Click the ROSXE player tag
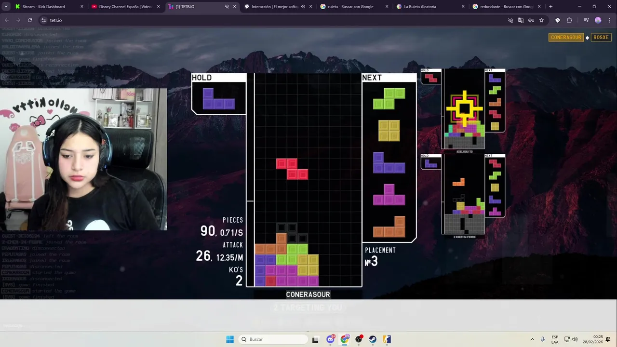Screen dimensions: 617x347 coord(601,37)
